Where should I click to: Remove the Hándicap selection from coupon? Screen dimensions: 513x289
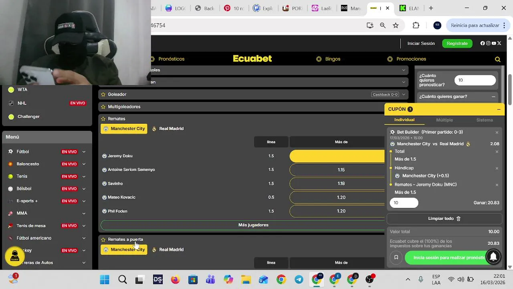pos(497,168)
